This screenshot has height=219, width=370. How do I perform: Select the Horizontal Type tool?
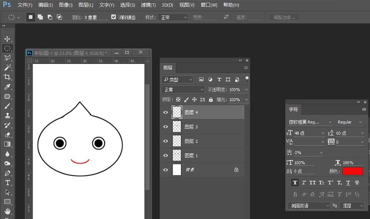(7, 183)
